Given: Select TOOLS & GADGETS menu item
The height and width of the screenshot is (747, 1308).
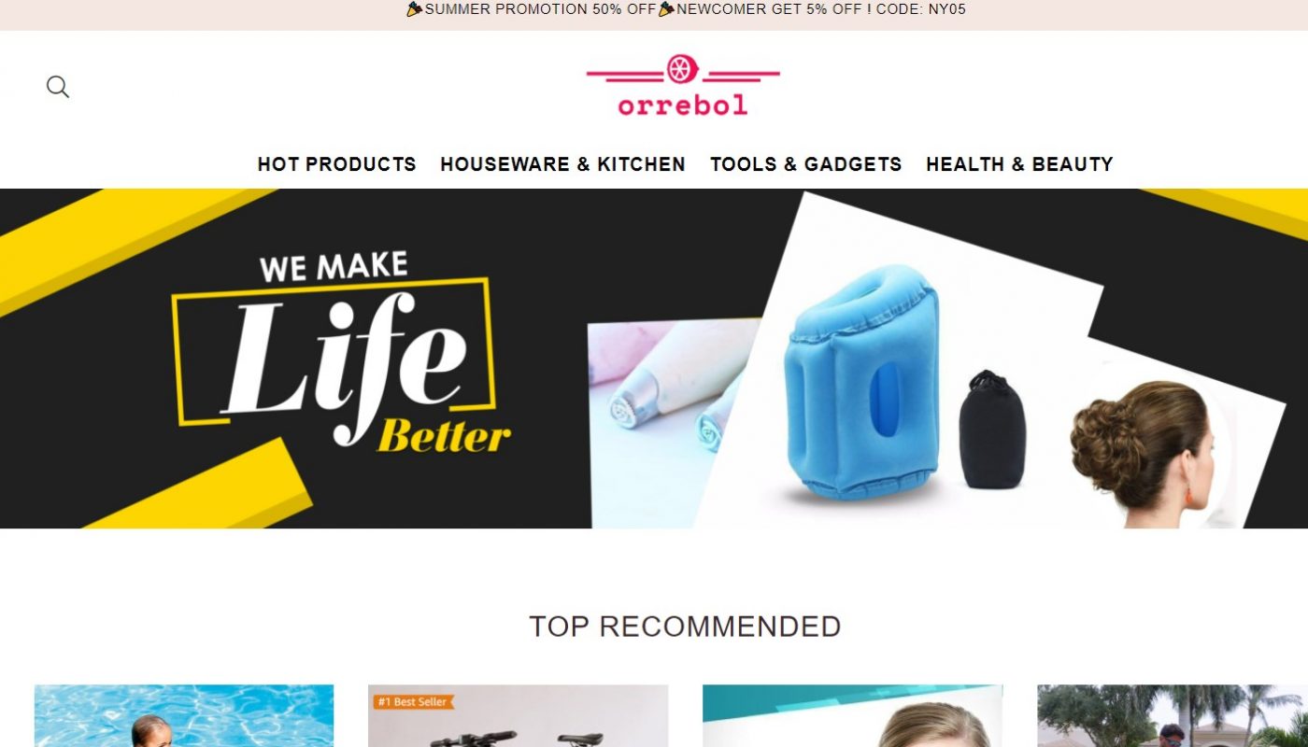Looking at the screenshot, I should point(806,164).
